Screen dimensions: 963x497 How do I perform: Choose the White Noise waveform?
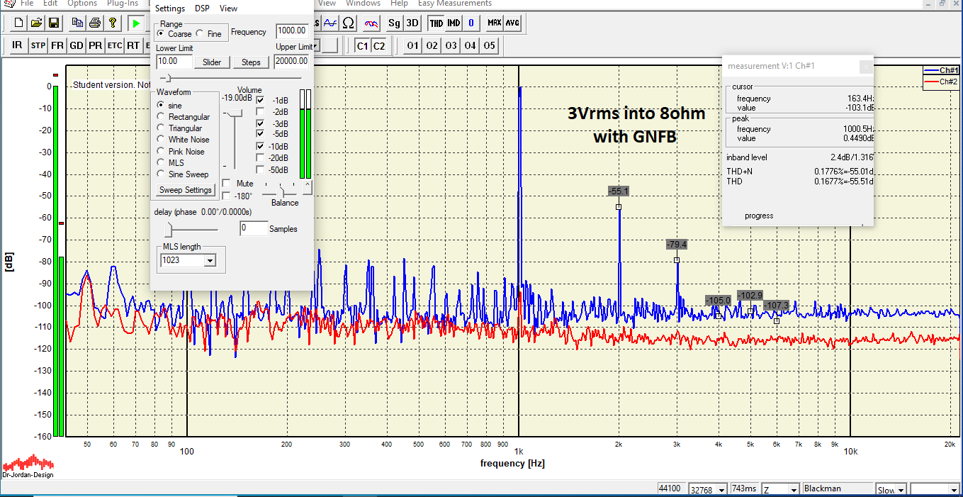point(161,140)
